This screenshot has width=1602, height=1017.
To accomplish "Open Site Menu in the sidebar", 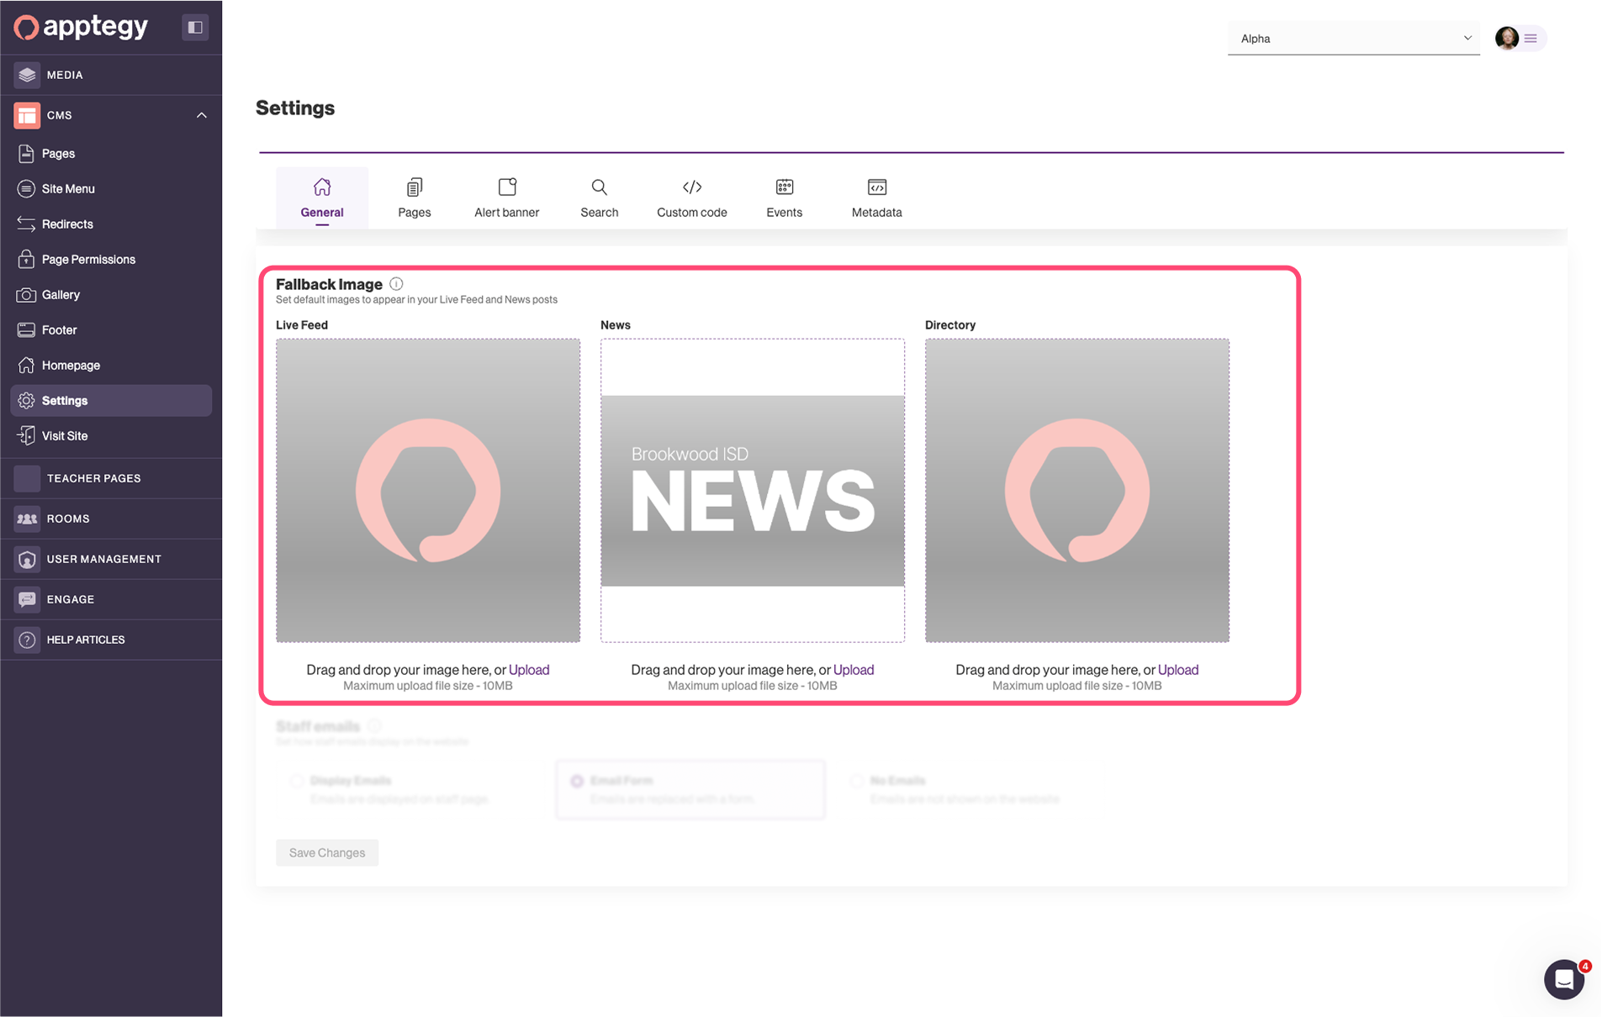I will [111, 189].
